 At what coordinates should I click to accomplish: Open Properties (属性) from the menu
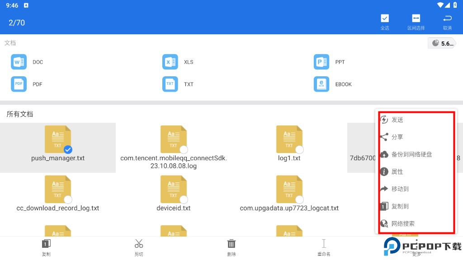397,172
